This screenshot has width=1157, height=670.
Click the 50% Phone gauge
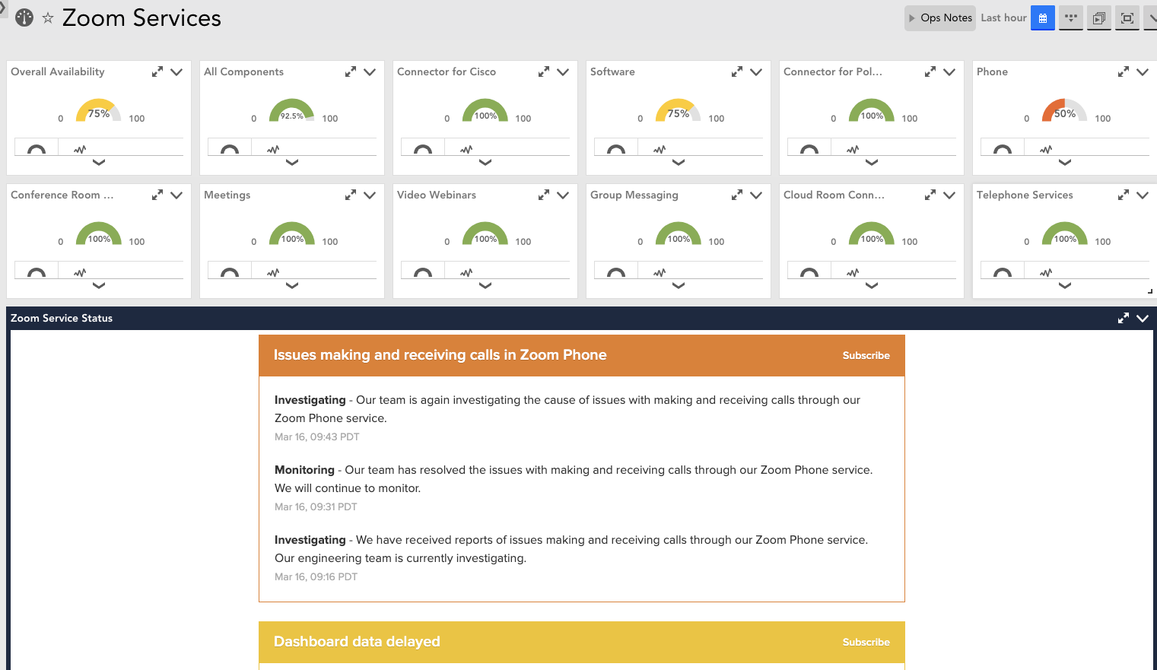coord(1065,111)
